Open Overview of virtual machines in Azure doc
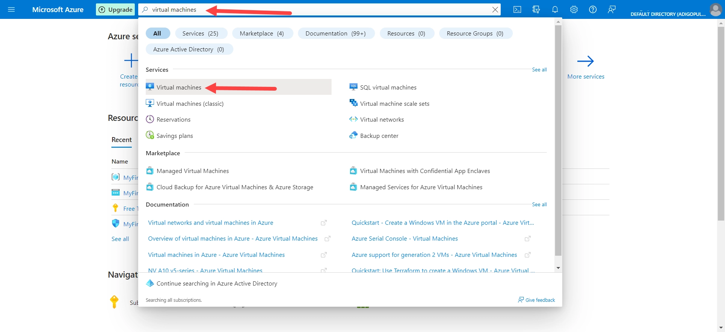The width and height of the screenshot is (725, 332). tap(233, 238)
